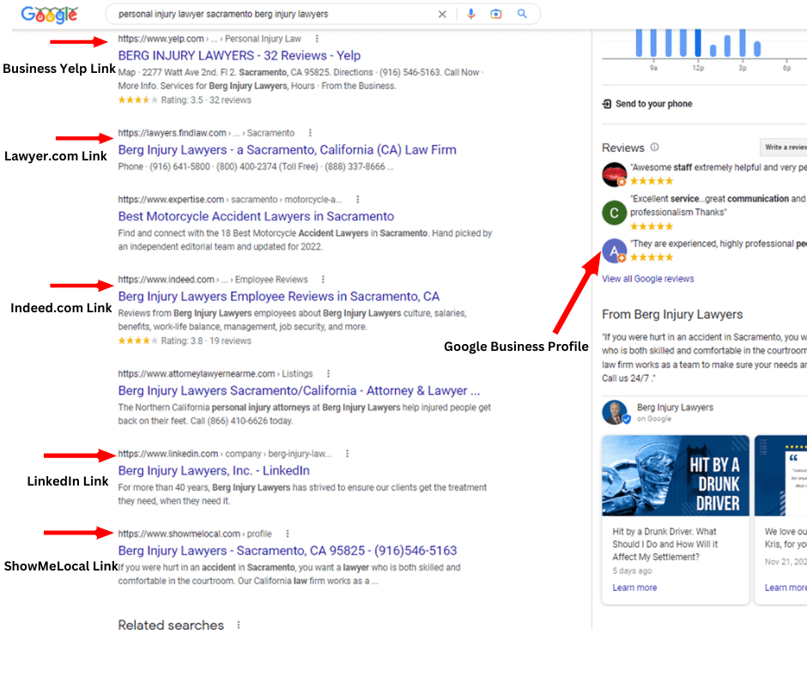
Task: Click the 12p bar in popular times chart
Action: 698,43
